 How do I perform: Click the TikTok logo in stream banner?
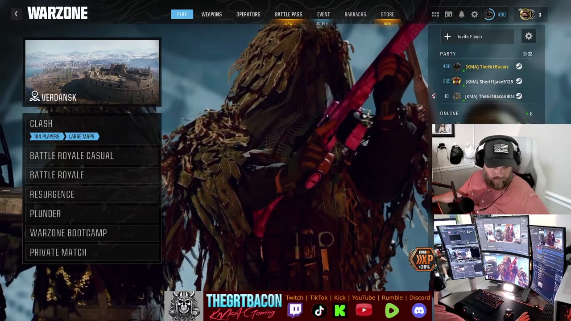point(319,310)
